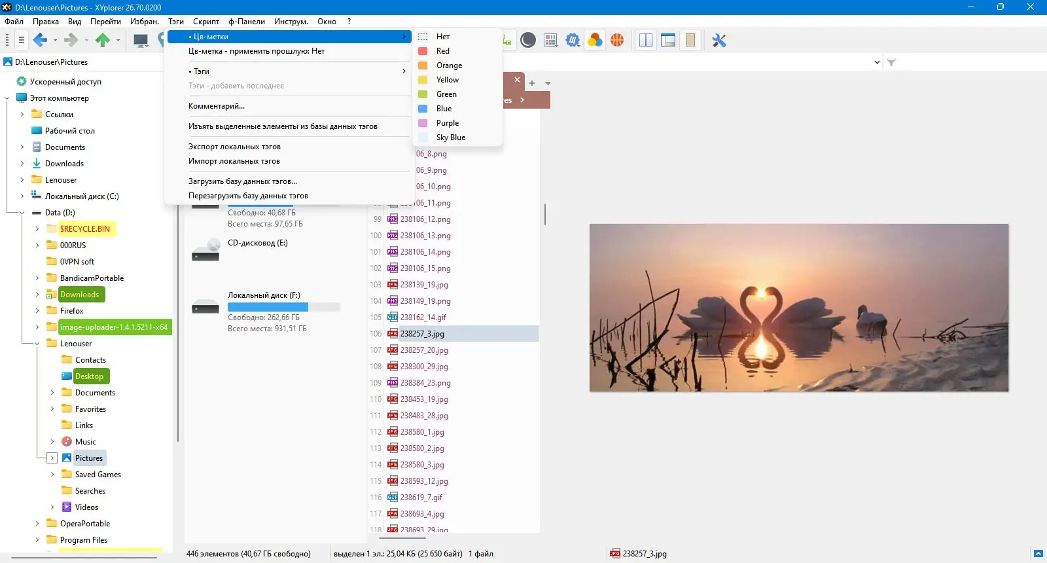Go back with the blue left arrow
Image resolution: width=1047 pixels, height=563 pixels.
40,41
